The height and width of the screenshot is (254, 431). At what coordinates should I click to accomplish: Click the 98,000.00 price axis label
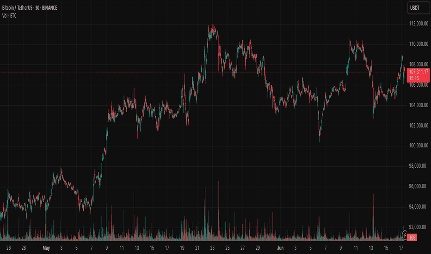418,166
